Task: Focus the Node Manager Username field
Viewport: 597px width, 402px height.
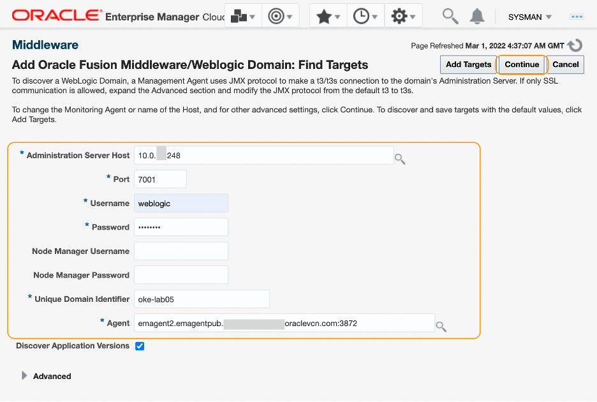Action: (x=181, y=251)
